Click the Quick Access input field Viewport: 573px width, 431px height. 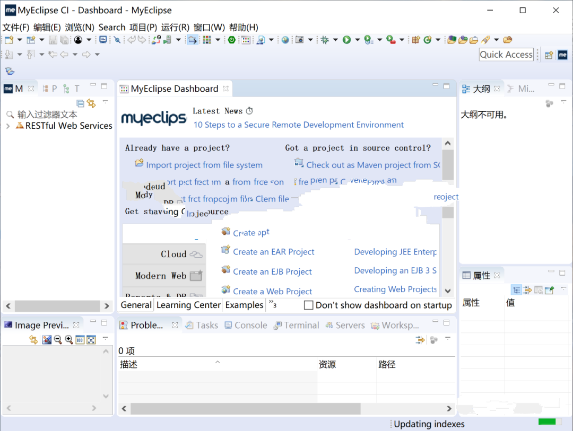tap(506, 55)
